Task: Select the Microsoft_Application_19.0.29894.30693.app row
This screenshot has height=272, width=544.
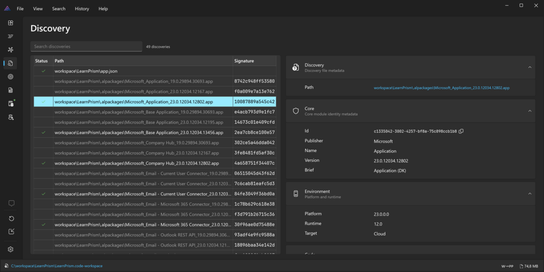Action: coord(155,81)
